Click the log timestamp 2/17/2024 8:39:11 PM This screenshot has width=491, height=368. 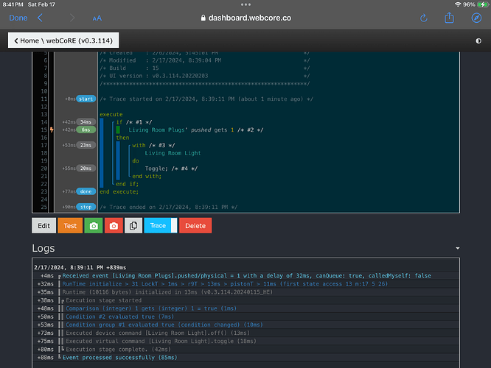tap(80, 268)
